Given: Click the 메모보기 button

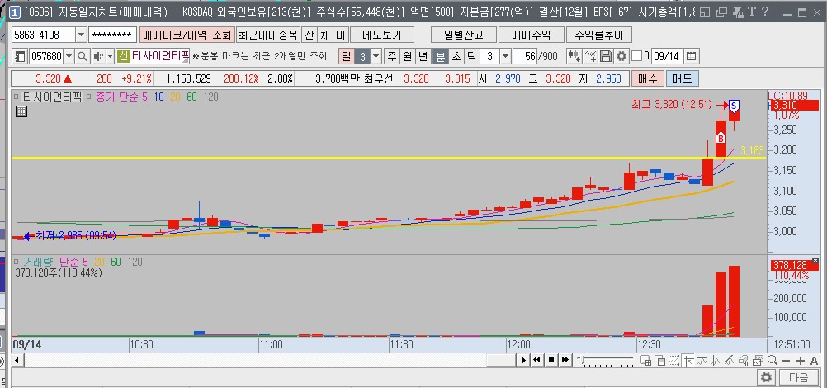Looking at the screenshot, I should click(x=382, y=35).
